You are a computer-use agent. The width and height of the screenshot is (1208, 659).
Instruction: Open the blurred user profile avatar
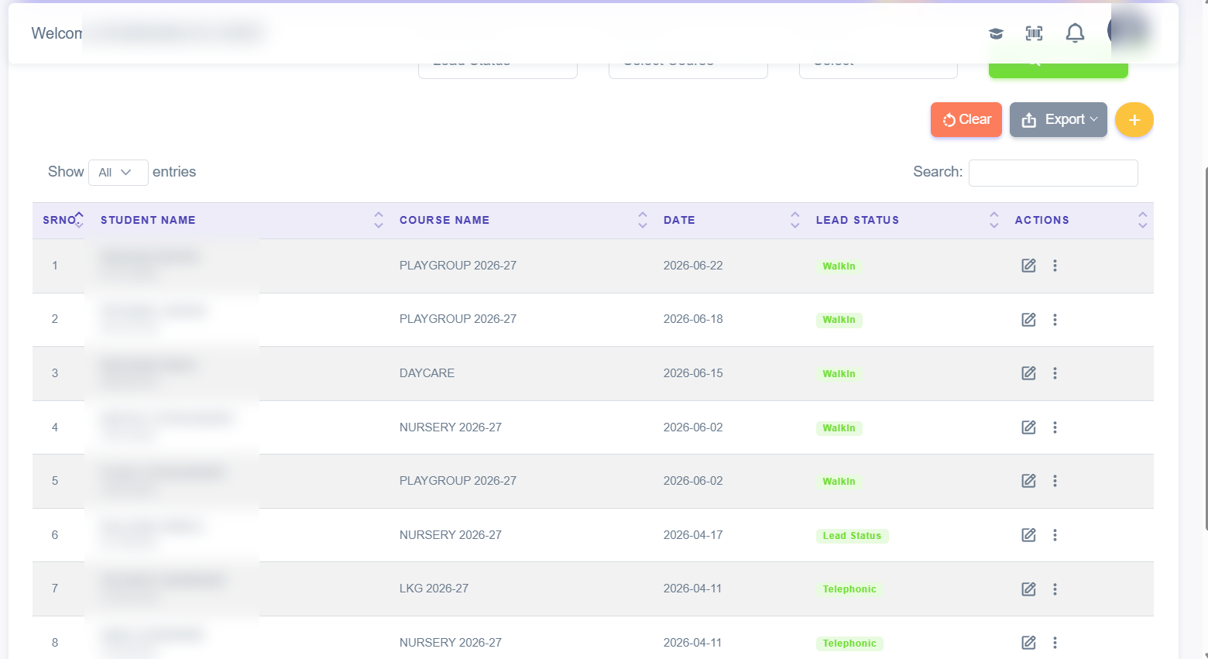1129,31
